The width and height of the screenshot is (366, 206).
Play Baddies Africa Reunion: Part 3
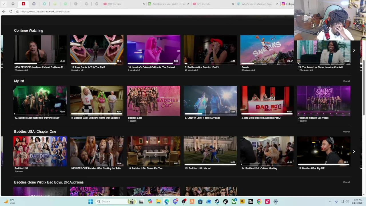[210, 50]
